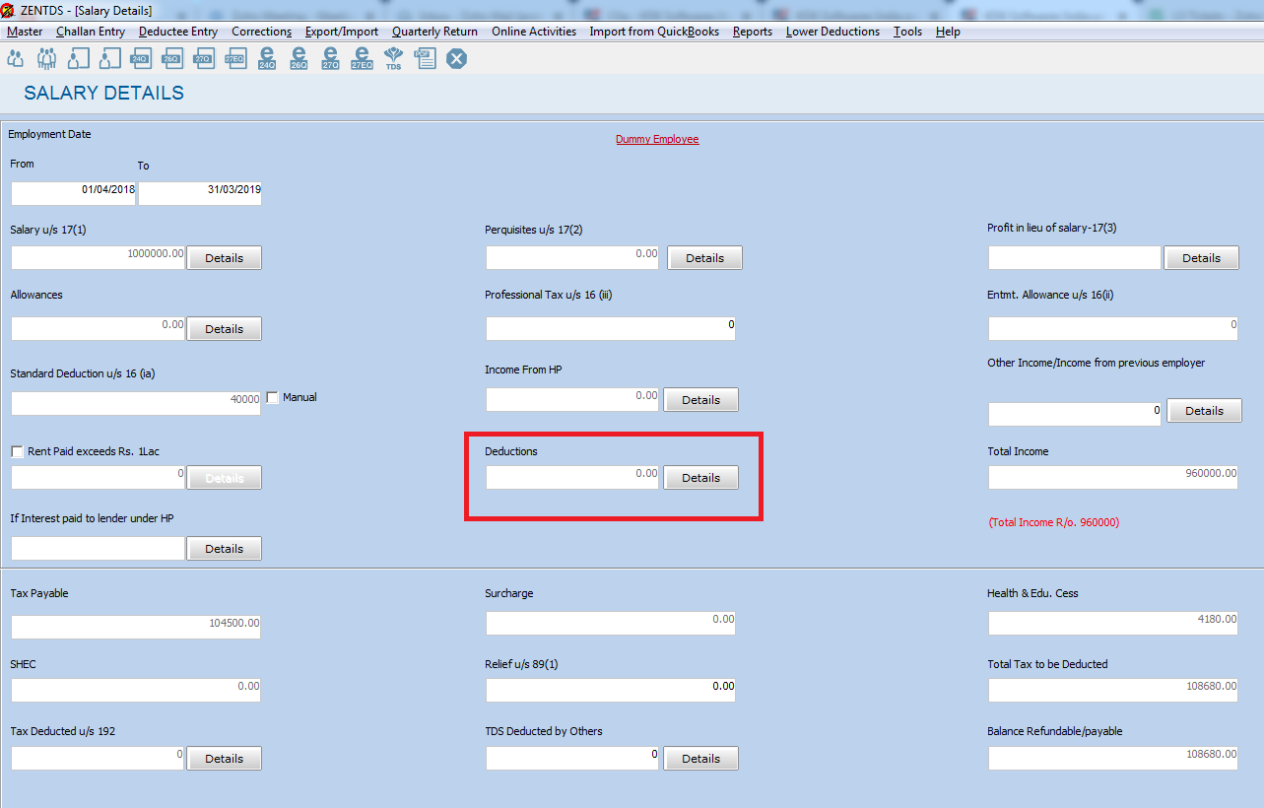
Task: Focus the Tax Payable field
Action: point(136,628)
